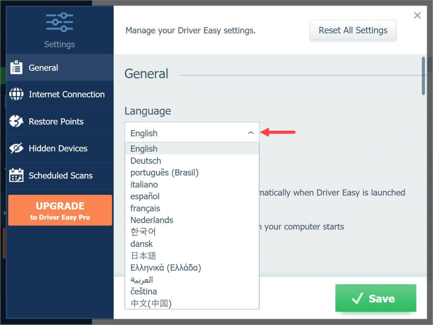Select français from the dropdown
This screenshot has width=433, height=325.
pyautogui.click(x=192, y=208)
